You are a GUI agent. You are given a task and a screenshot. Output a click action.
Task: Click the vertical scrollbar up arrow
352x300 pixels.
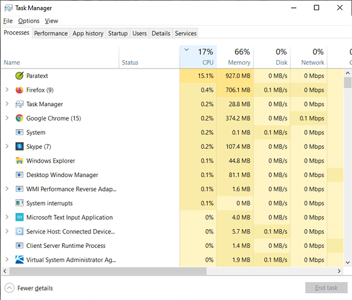[348, 73]
